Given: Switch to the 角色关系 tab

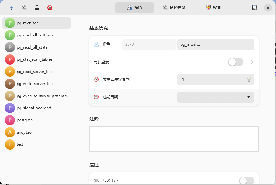Looking at the screenshot, I should pos(174,7).
